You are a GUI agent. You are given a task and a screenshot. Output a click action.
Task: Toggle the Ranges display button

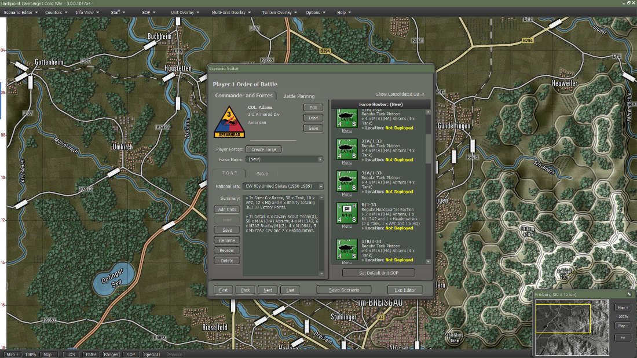[111, 355]
